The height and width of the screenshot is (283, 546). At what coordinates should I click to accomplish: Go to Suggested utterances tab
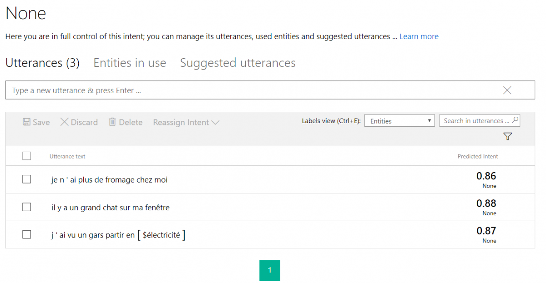point(238,63)
